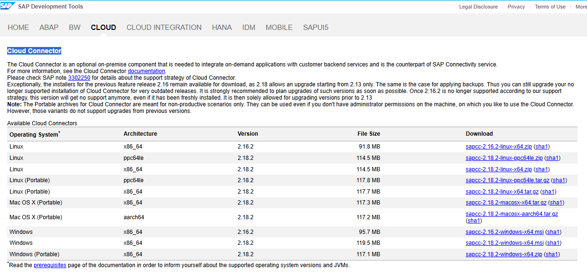This screenshot has height=279, width=587.
Task: Click the File Size column header
Action: click(x=369, y=134)
